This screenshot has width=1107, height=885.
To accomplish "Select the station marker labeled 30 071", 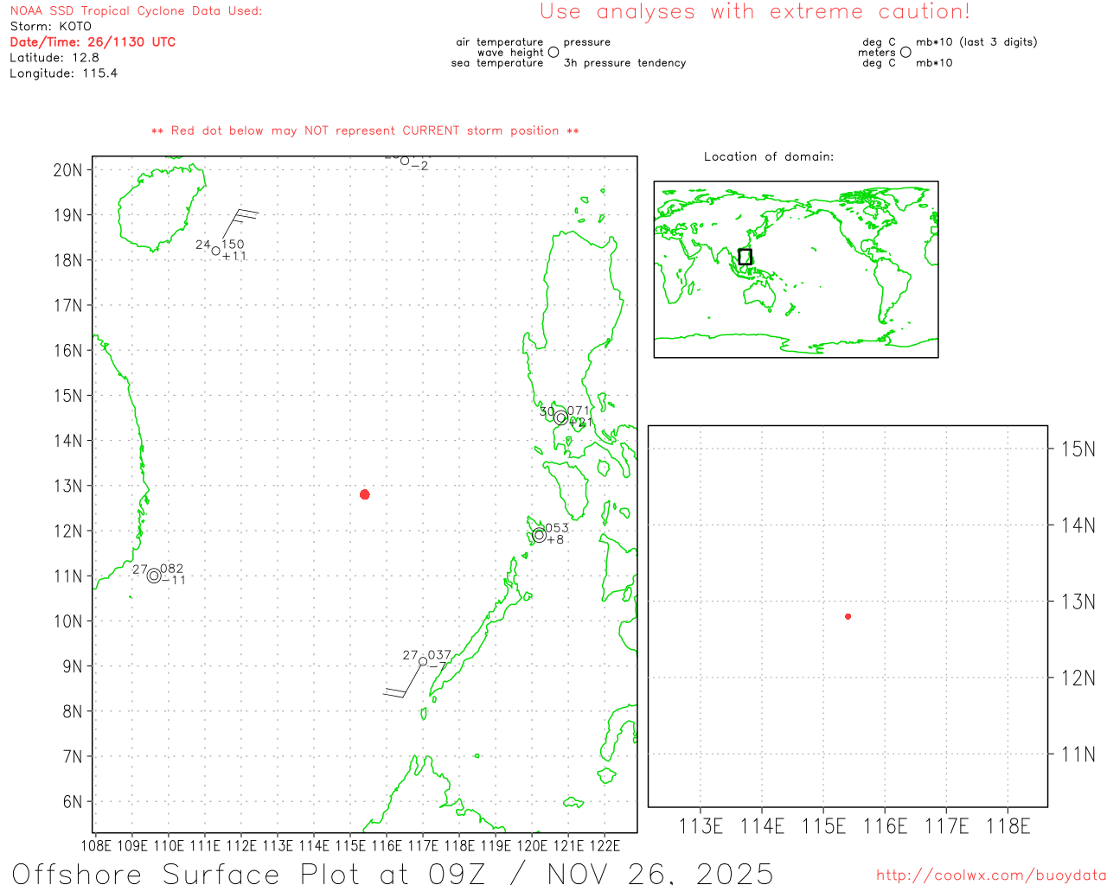I will tap(561, 418).
